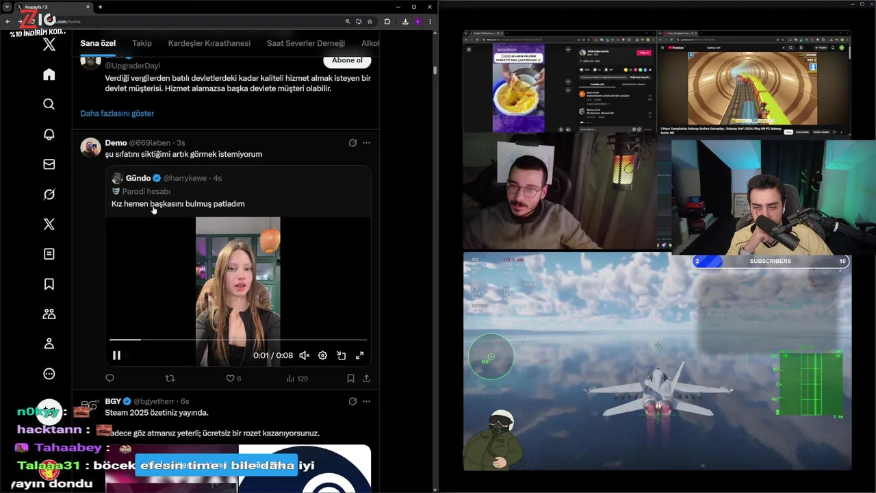876x493 pixels.
Task: Switch to Kardeşler Kıraathanesi tab
Action: point(209,43)
